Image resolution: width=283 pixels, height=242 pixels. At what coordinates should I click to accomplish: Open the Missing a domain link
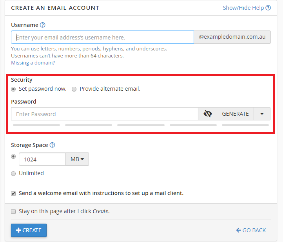coord(33,63)
